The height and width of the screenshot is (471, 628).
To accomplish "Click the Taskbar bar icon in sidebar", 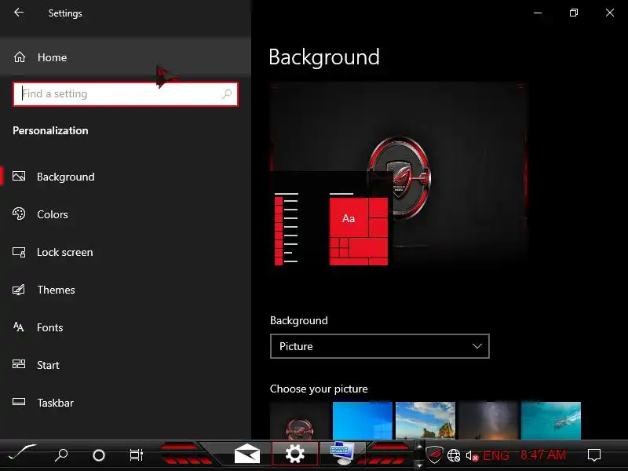I will 19,402.
